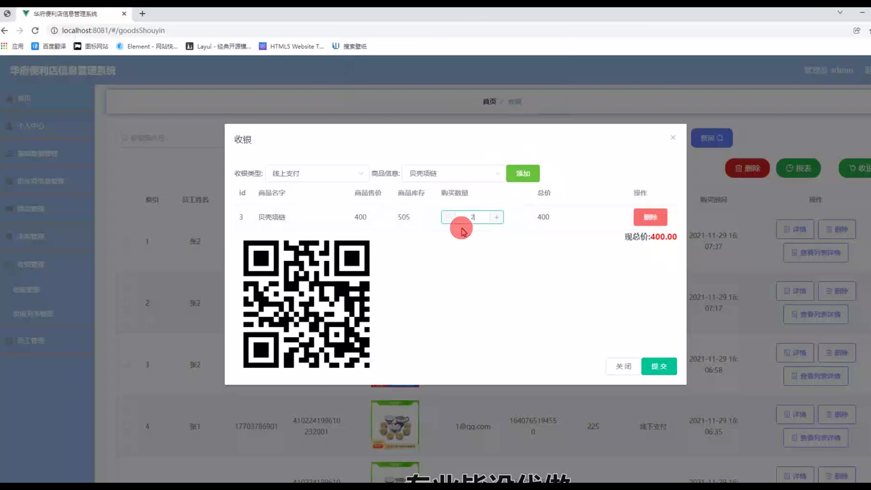Open a new browser tab
The height and width of the screenshot is (490, 871).
(x=142, y=14)
